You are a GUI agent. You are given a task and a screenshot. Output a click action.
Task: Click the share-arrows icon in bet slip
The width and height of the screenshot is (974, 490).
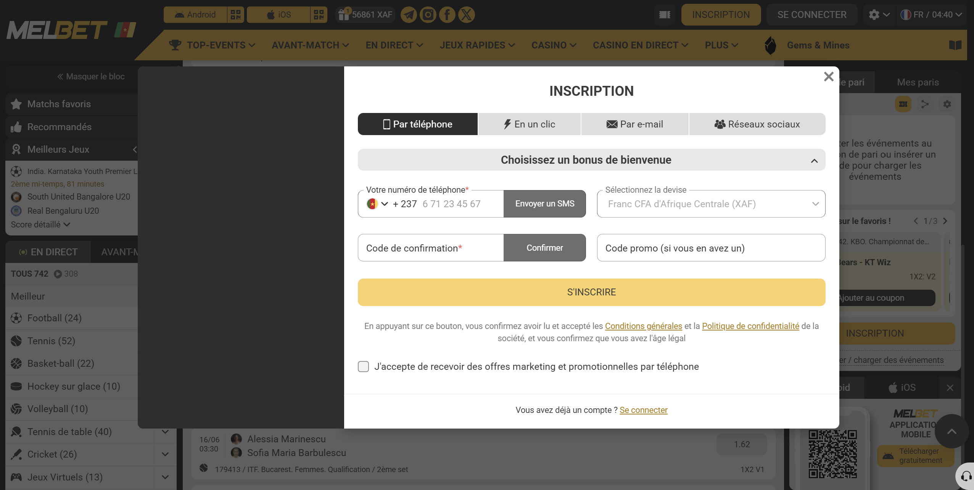925,104
